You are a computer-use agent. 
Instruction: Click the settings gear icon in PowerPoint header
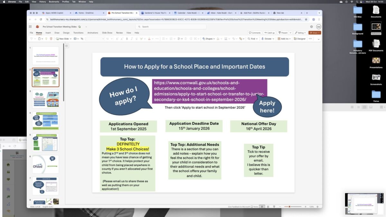(311, 27)
